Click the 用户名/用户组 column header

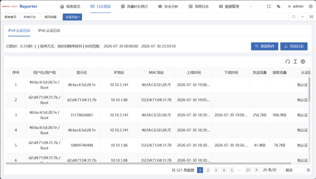44,73
